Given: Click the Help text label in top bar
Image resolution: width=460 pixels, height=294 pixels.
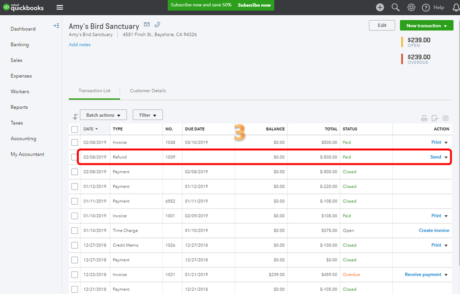Looking at the screenshot, I should click(x=438, y=7).
